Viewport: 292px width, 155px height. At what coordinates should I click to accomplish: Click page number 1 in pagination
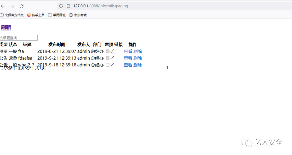click(x=167, y=68)
